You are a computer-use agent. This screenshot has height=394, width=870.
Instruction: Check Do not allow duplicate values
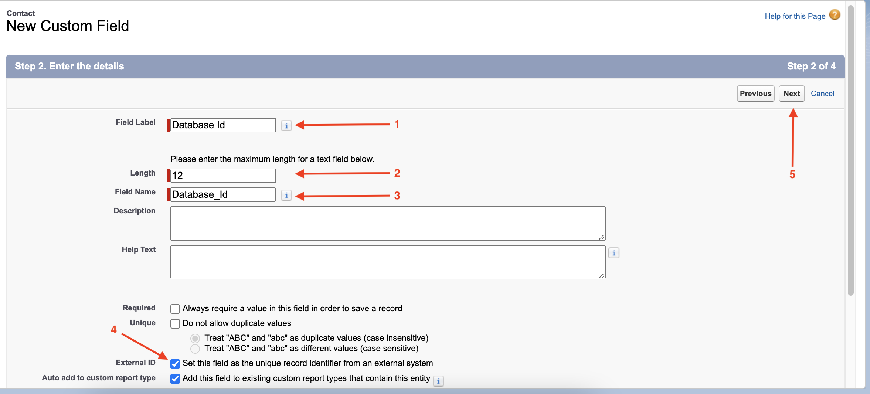175,323
